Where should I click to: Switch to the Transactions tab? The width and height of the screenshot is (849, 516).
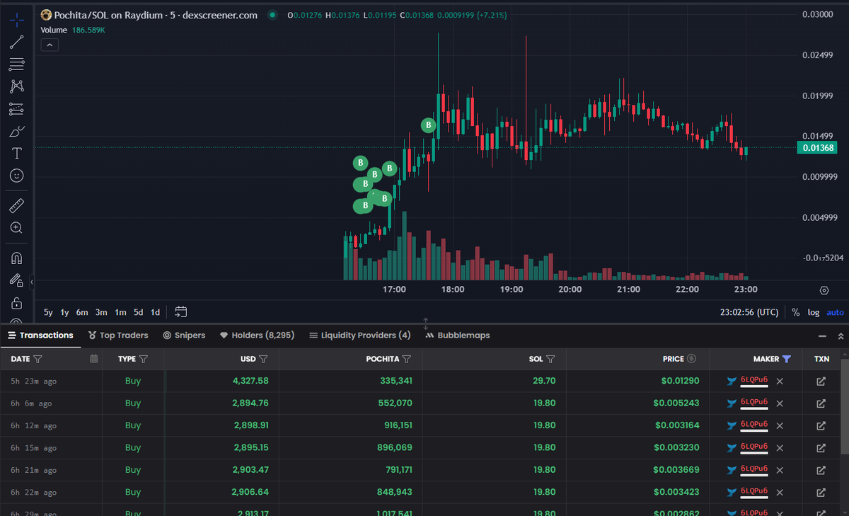41,336
